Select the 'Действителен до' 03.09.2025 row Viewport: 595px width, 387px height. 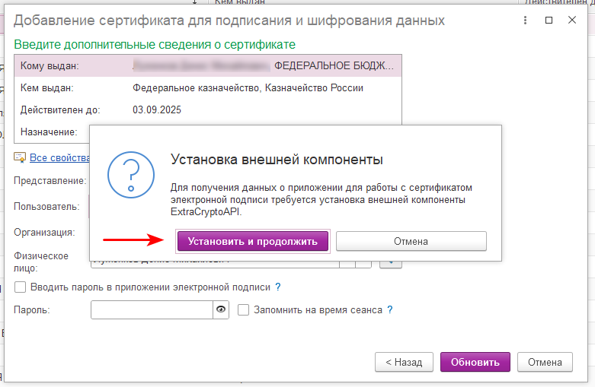click(207, 110)
